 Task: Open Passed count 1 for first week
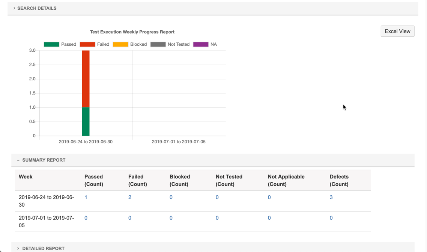[x=86, y=197]
